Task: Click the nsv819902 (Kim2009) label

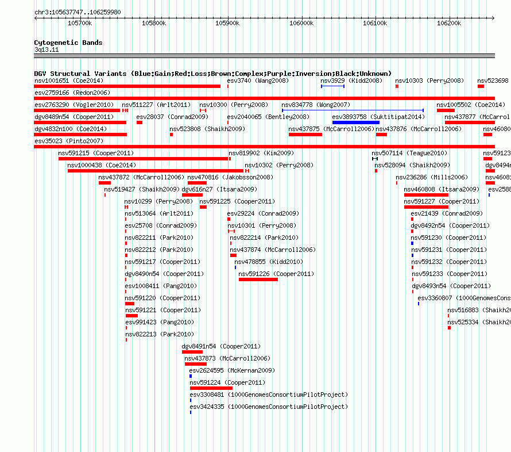Action: 261,153
